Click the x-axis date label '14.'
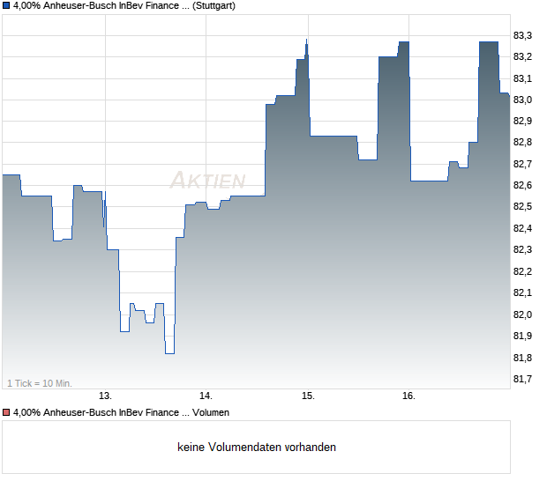The height and width of the screenshot is (481, 547). (206, 396)
